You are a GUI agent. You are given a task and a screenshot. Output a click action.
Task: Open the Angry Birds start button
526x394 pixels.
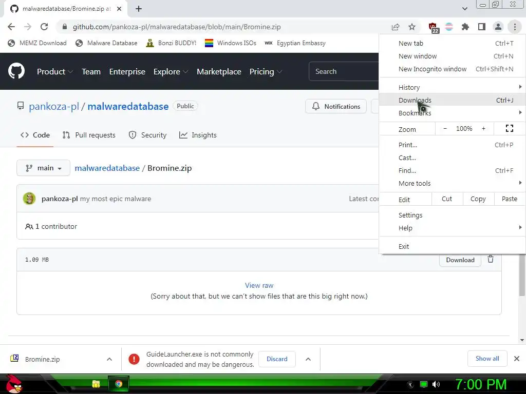pos(14,384)
